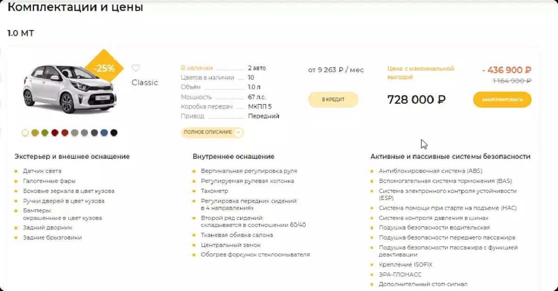The height and width of the screenshot is (291, 558).
Task: Click the Коробка передач row
Action: click(226, 107)
